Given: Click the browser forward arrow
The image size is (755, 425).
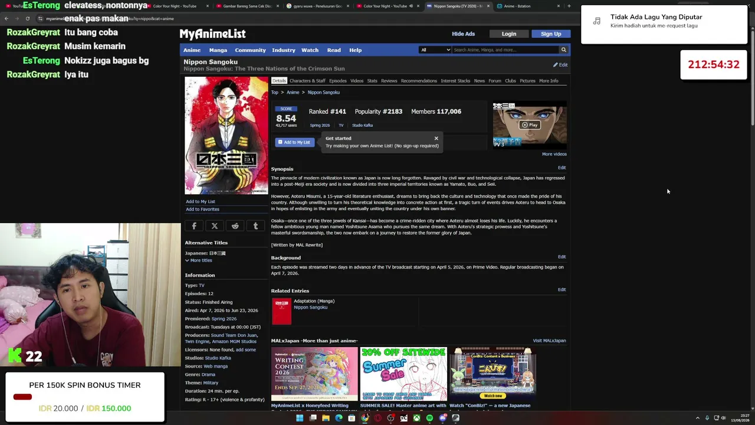Looking at the screenshot, I should (x=17, y=18).
